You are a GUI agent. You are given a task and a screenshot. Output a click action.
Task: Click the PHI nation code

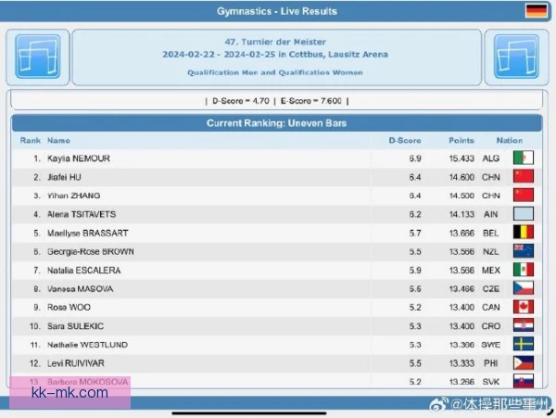pos(491,363)
